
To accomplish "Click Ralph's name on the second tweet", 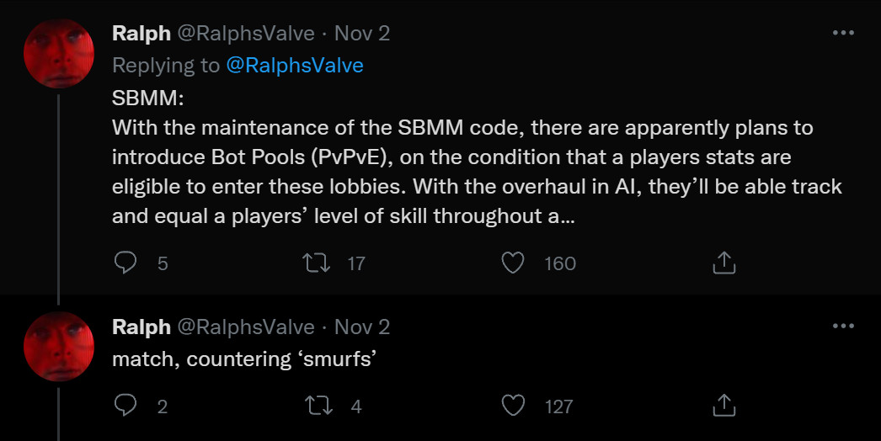I will click(141, 327).
